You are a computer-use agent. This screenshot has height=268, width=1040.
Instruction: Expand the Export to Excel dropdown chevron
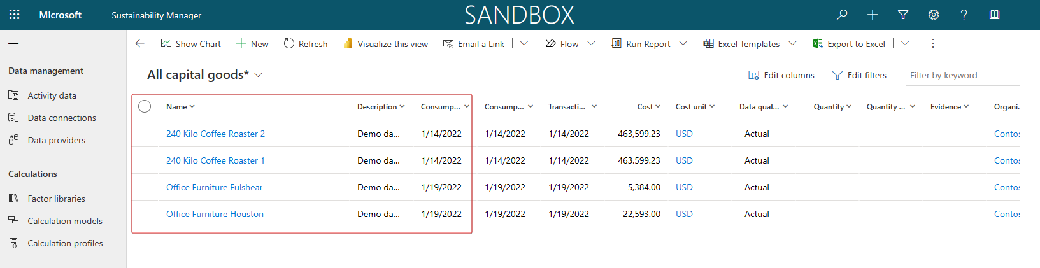(905, 43)
